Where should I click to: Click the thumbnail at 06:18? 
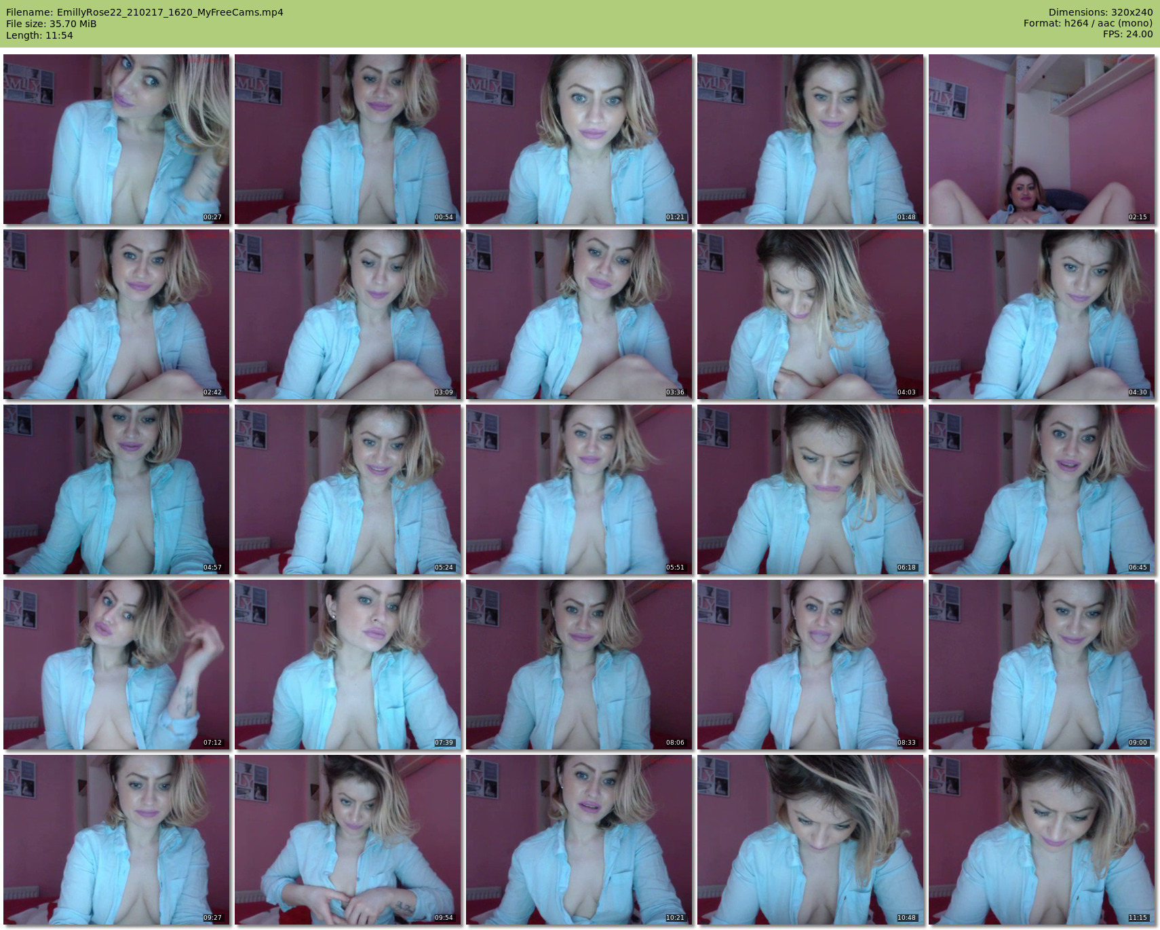pyautogui.click(x=810, y=489)
